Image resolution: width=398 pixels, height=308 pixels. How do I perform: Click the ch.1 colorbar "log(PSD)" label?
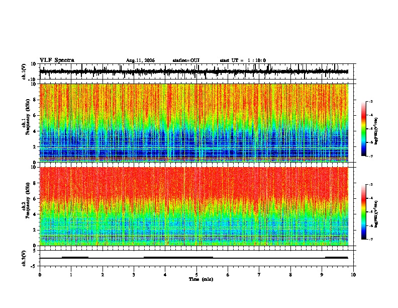tap(376, 131)
